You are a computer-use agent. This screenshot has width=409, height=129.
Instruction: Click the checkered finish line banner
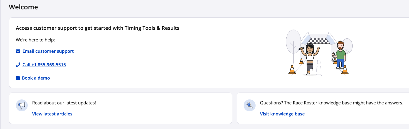click(x=319, y=41)
